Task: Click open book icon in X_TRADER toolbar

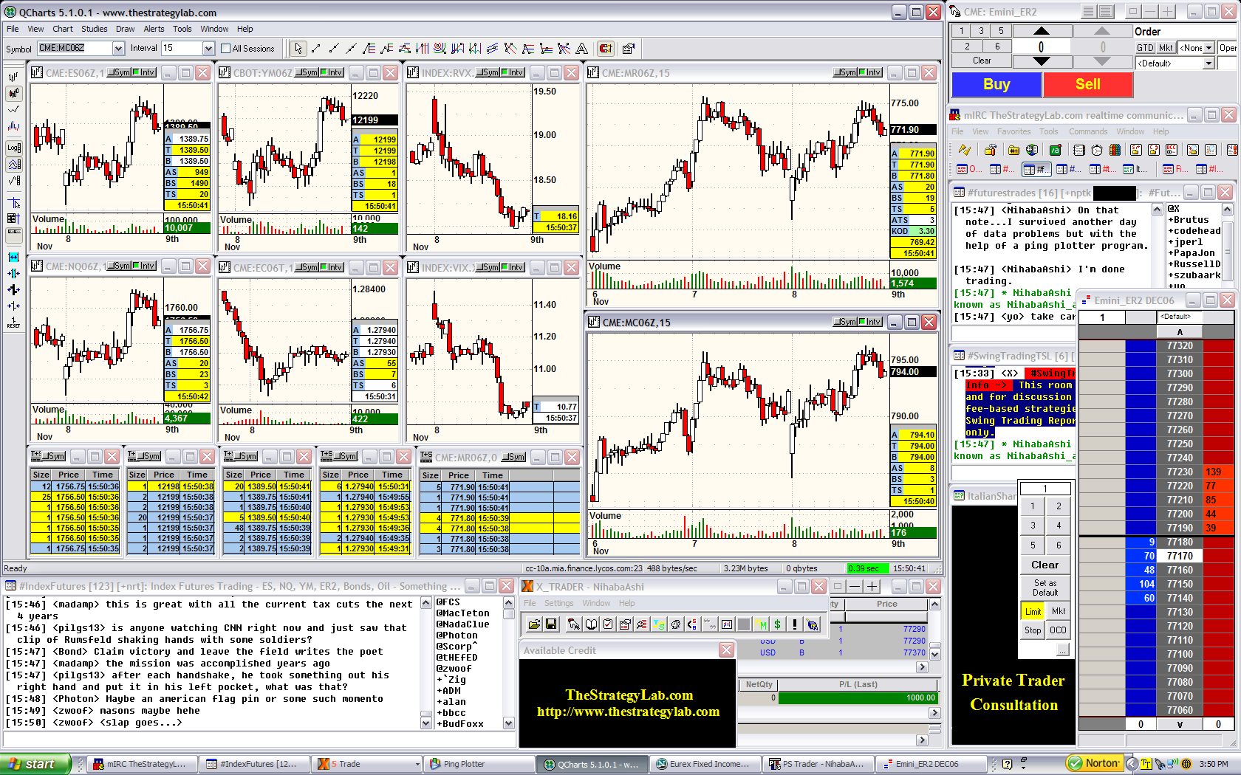Action: coord(591,624)
